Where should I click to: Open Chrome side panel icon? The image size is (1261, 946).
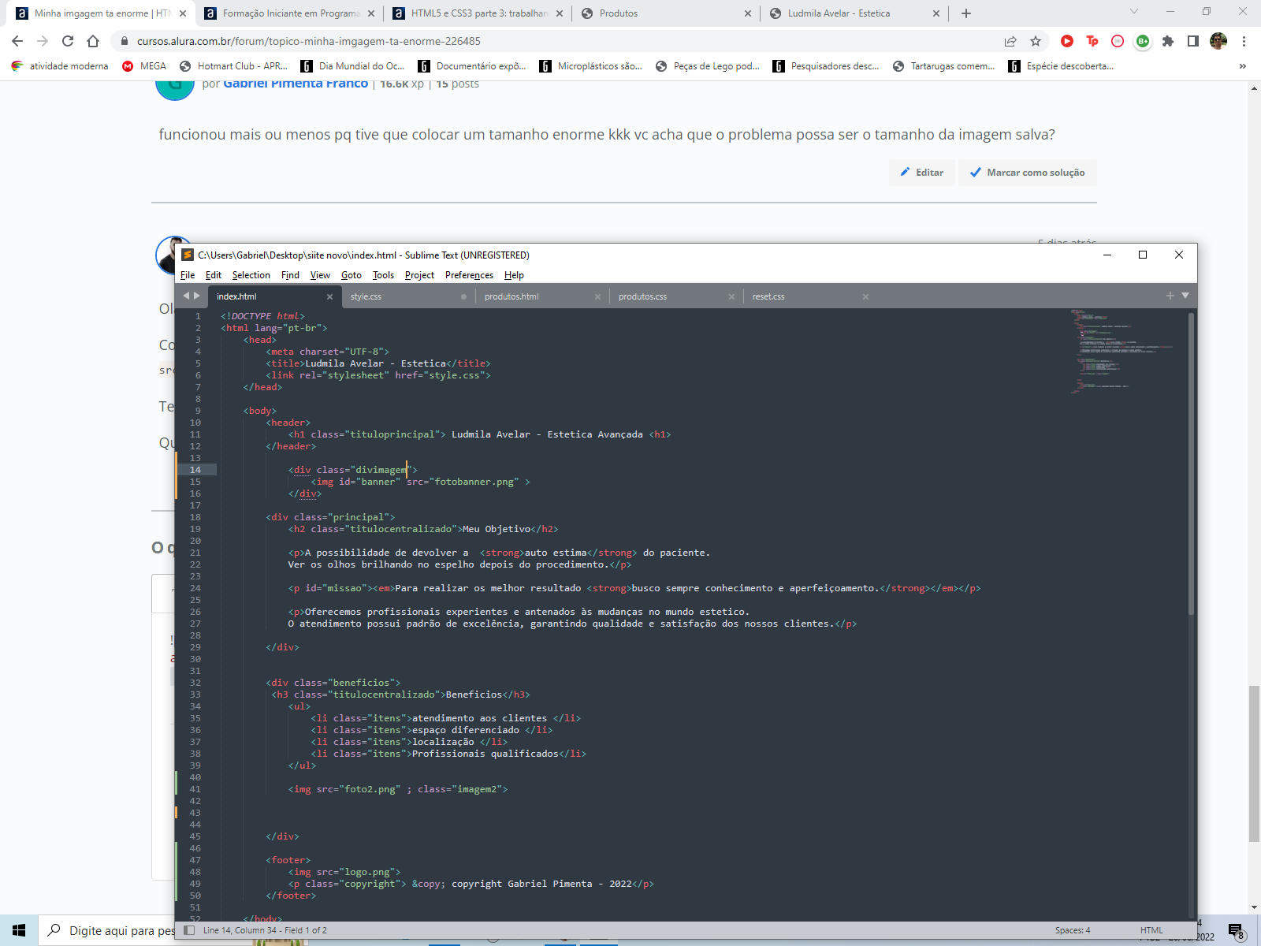pyautogui.click(x=1193, y=41)
